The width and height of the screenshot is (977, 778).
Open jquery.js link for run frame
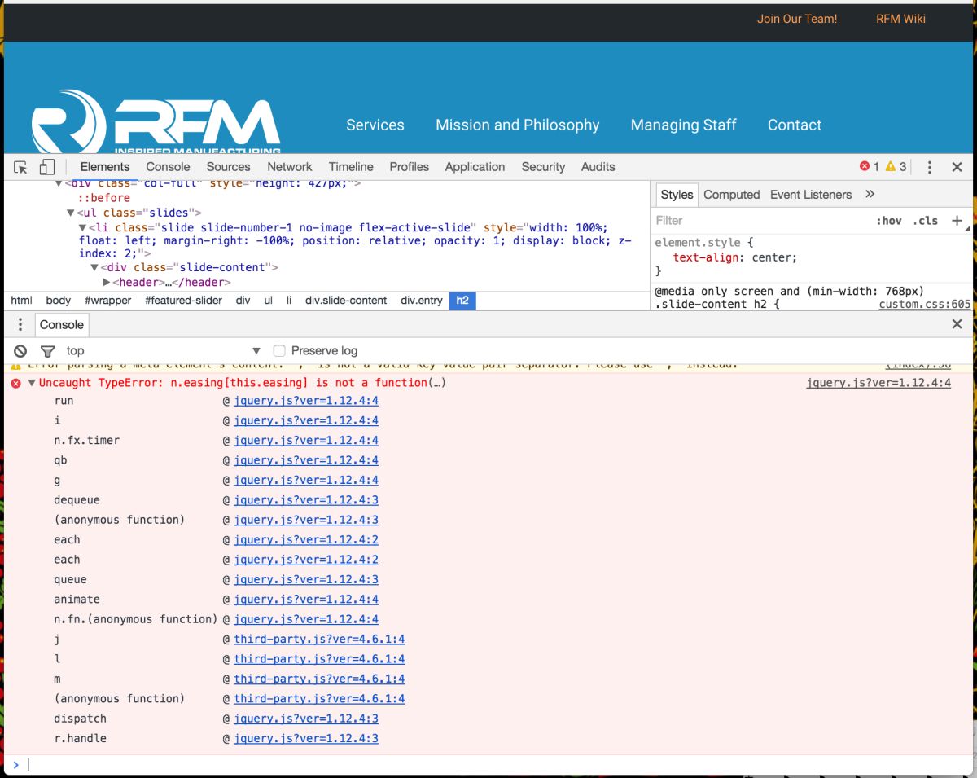tap(306, 401)
